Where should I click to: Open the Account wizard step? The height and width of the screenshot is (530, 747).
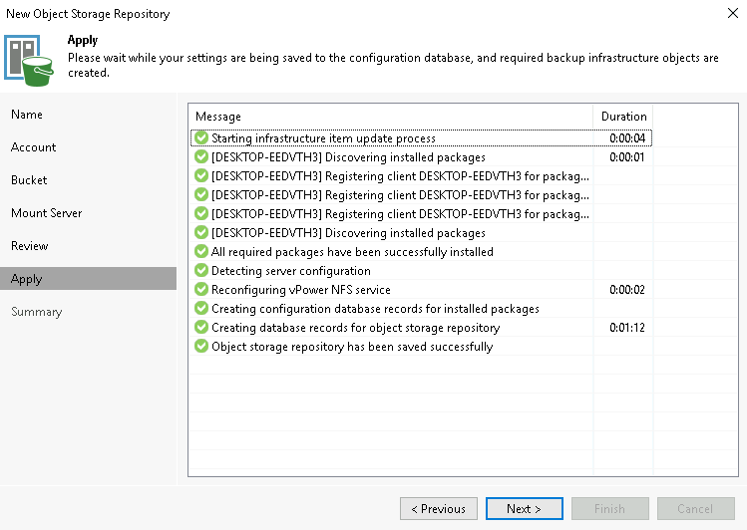[x=33, y=147]
